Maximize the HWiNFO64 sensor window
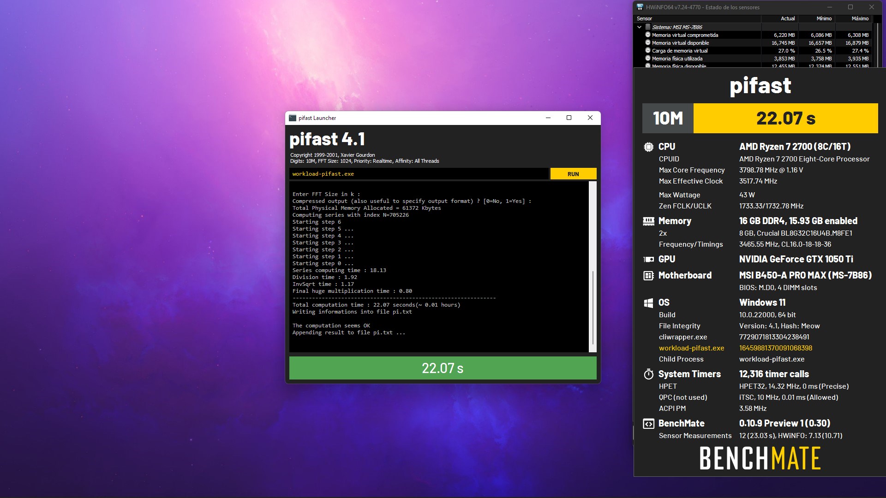886x498 pixels. [x=850, y=7]
